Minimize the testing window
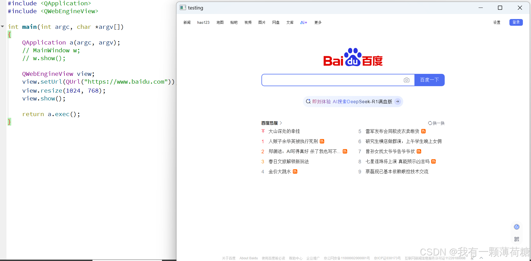This screenshot has height=261, width=531. [481, 8]
